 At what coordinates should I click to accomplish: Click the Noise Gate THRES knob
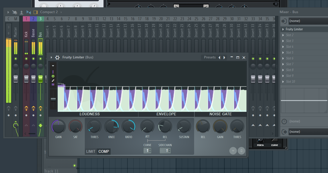tap(237, 126)
